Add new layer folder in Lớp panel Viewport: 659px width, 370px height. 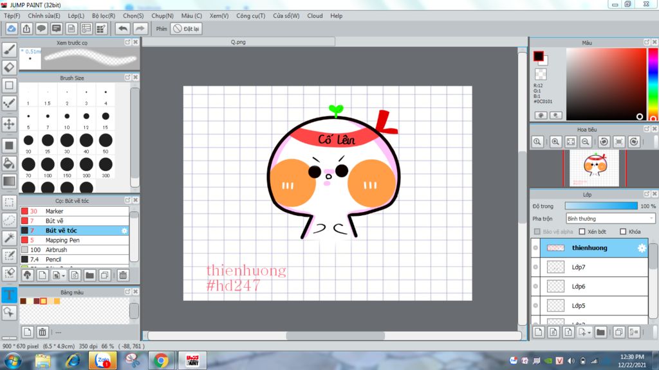600,332
